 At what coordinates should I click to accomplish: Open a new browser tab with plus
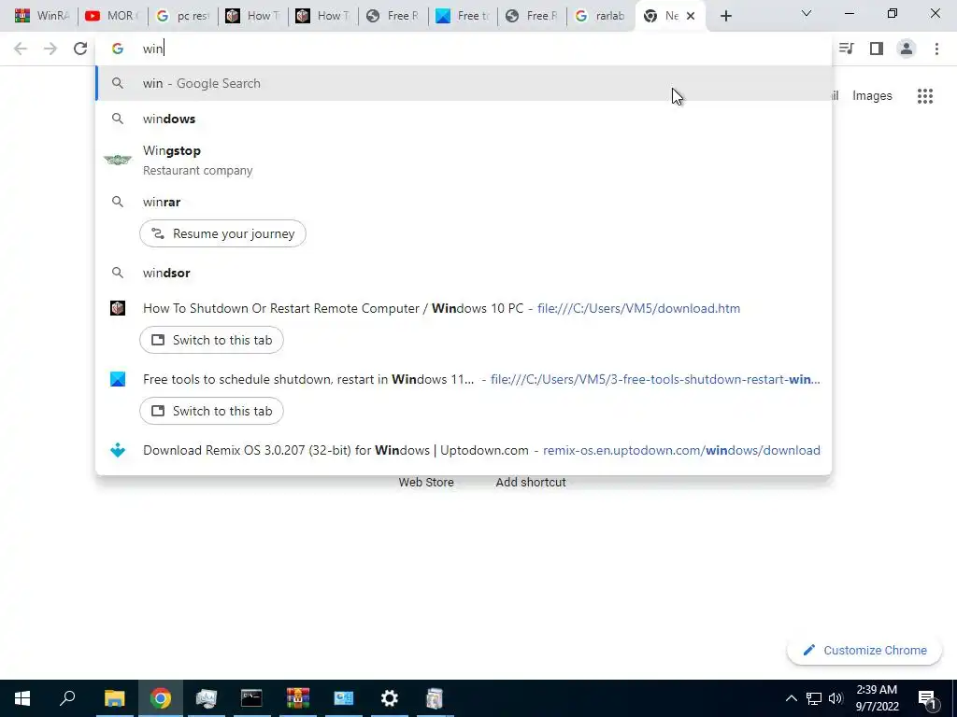tap(725, 16)
